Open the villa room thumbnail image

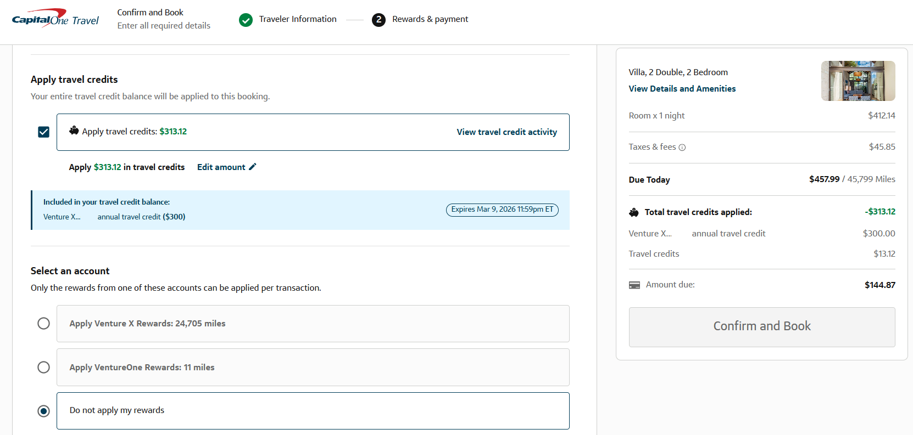coord(858,81)
